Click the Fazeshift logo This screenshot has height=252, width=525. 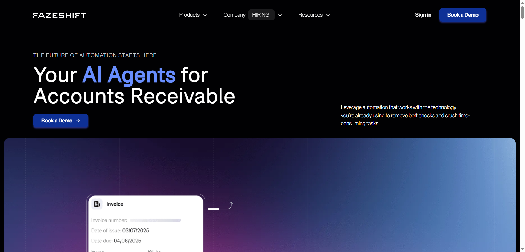60,15
